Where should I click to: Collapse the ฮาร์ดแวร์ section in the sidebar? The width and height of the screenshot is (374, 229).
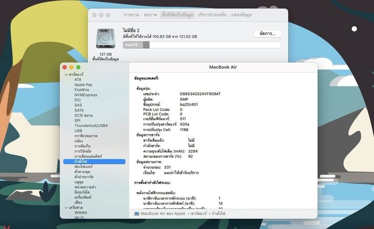pos(66,75)
